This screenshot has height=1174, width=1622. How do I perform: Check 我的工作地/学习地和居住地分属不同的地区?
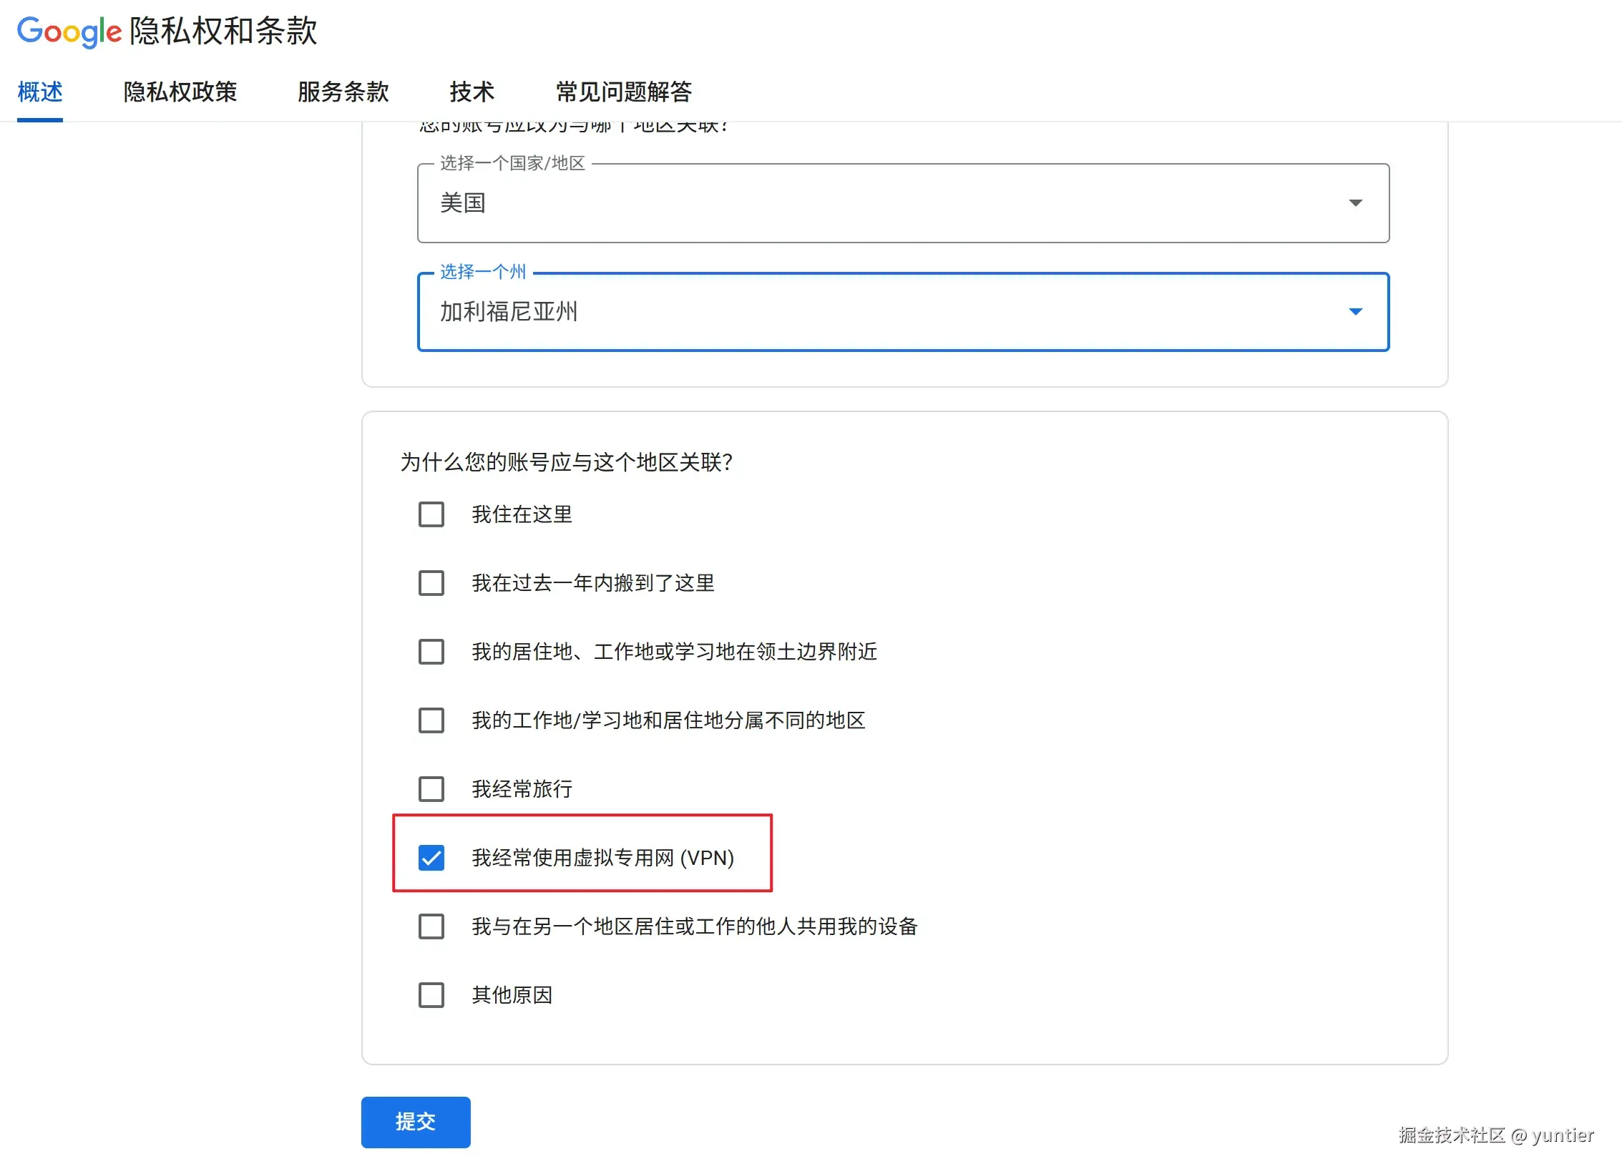point(431,720)
